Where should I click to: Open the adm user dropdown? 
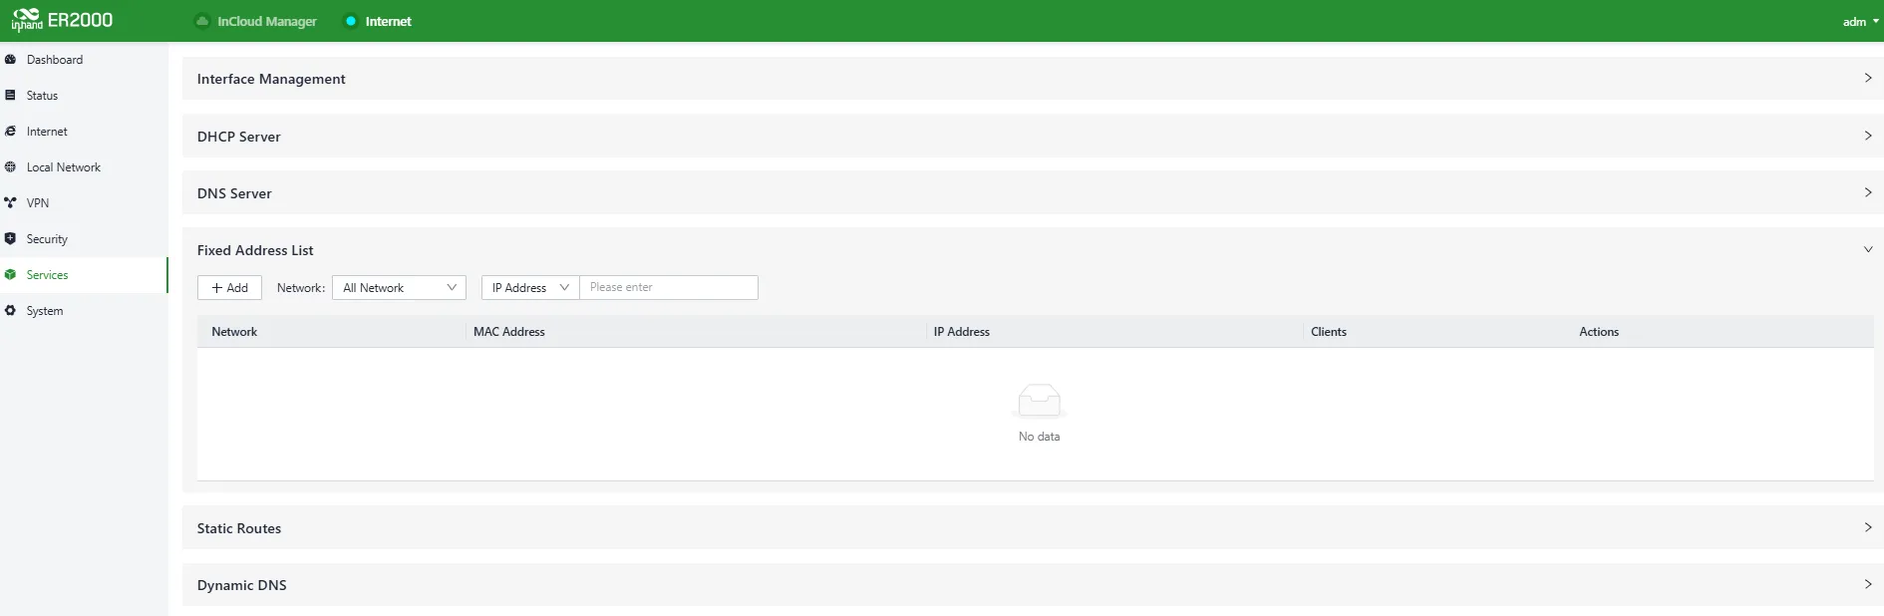(x=1860, y=22)
